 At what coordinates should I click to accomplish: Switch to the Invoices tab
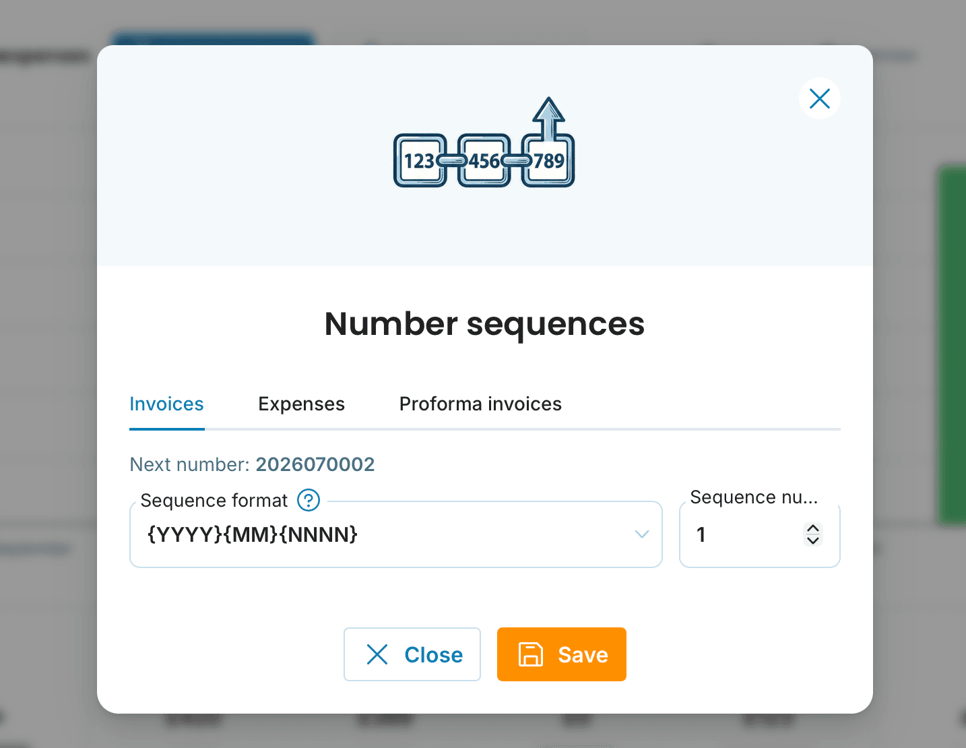coord(166,404)
